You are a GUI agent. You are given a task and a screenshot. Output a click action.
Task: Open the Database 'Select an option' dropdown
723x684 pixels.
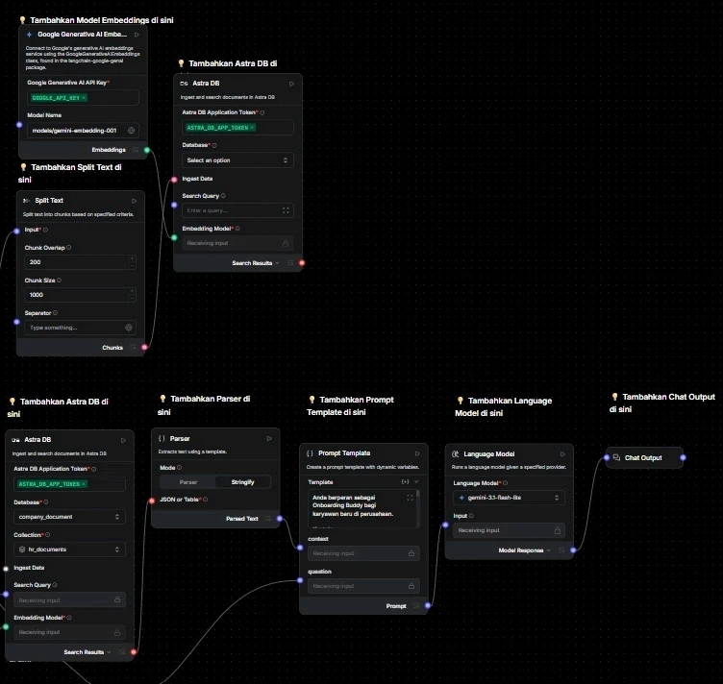pos(237,160)
